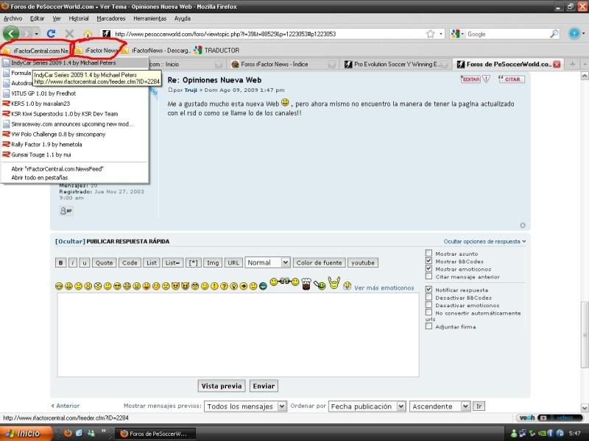Screen dimensions: 589x441
Task: Click the EDITAR post icon
Action: point(470,79)
